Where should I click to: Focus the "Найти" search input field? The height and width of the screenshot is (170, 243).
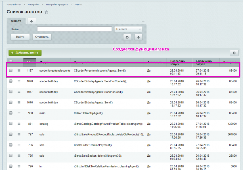pyautogui.click(x=74, y=29)
